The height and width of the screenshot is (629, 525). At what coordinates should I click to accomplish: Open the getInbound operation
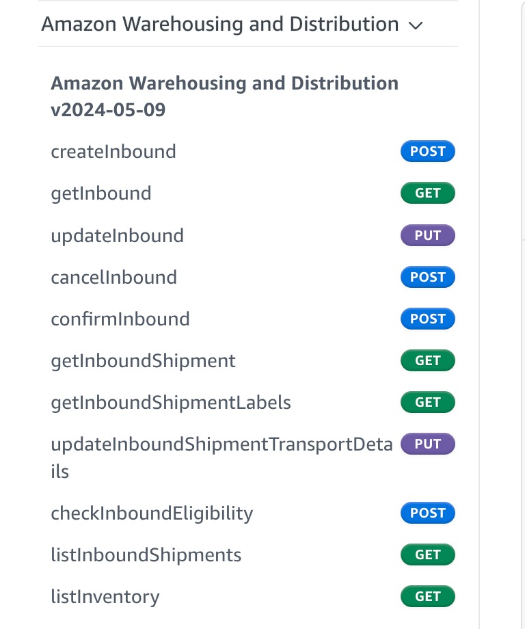pos(101,193)
